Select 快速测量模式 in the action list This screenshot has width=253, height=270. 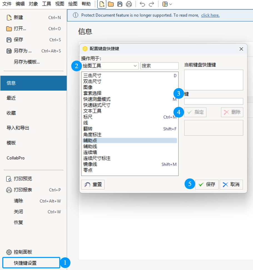click(x=130, y=99)
